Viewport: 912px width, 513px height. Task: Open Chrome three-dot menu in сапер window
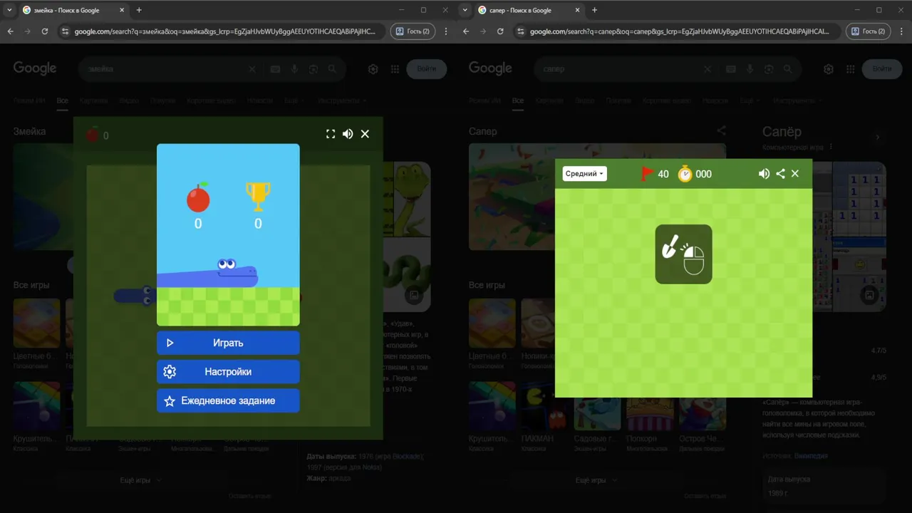(x=901, y=31)
